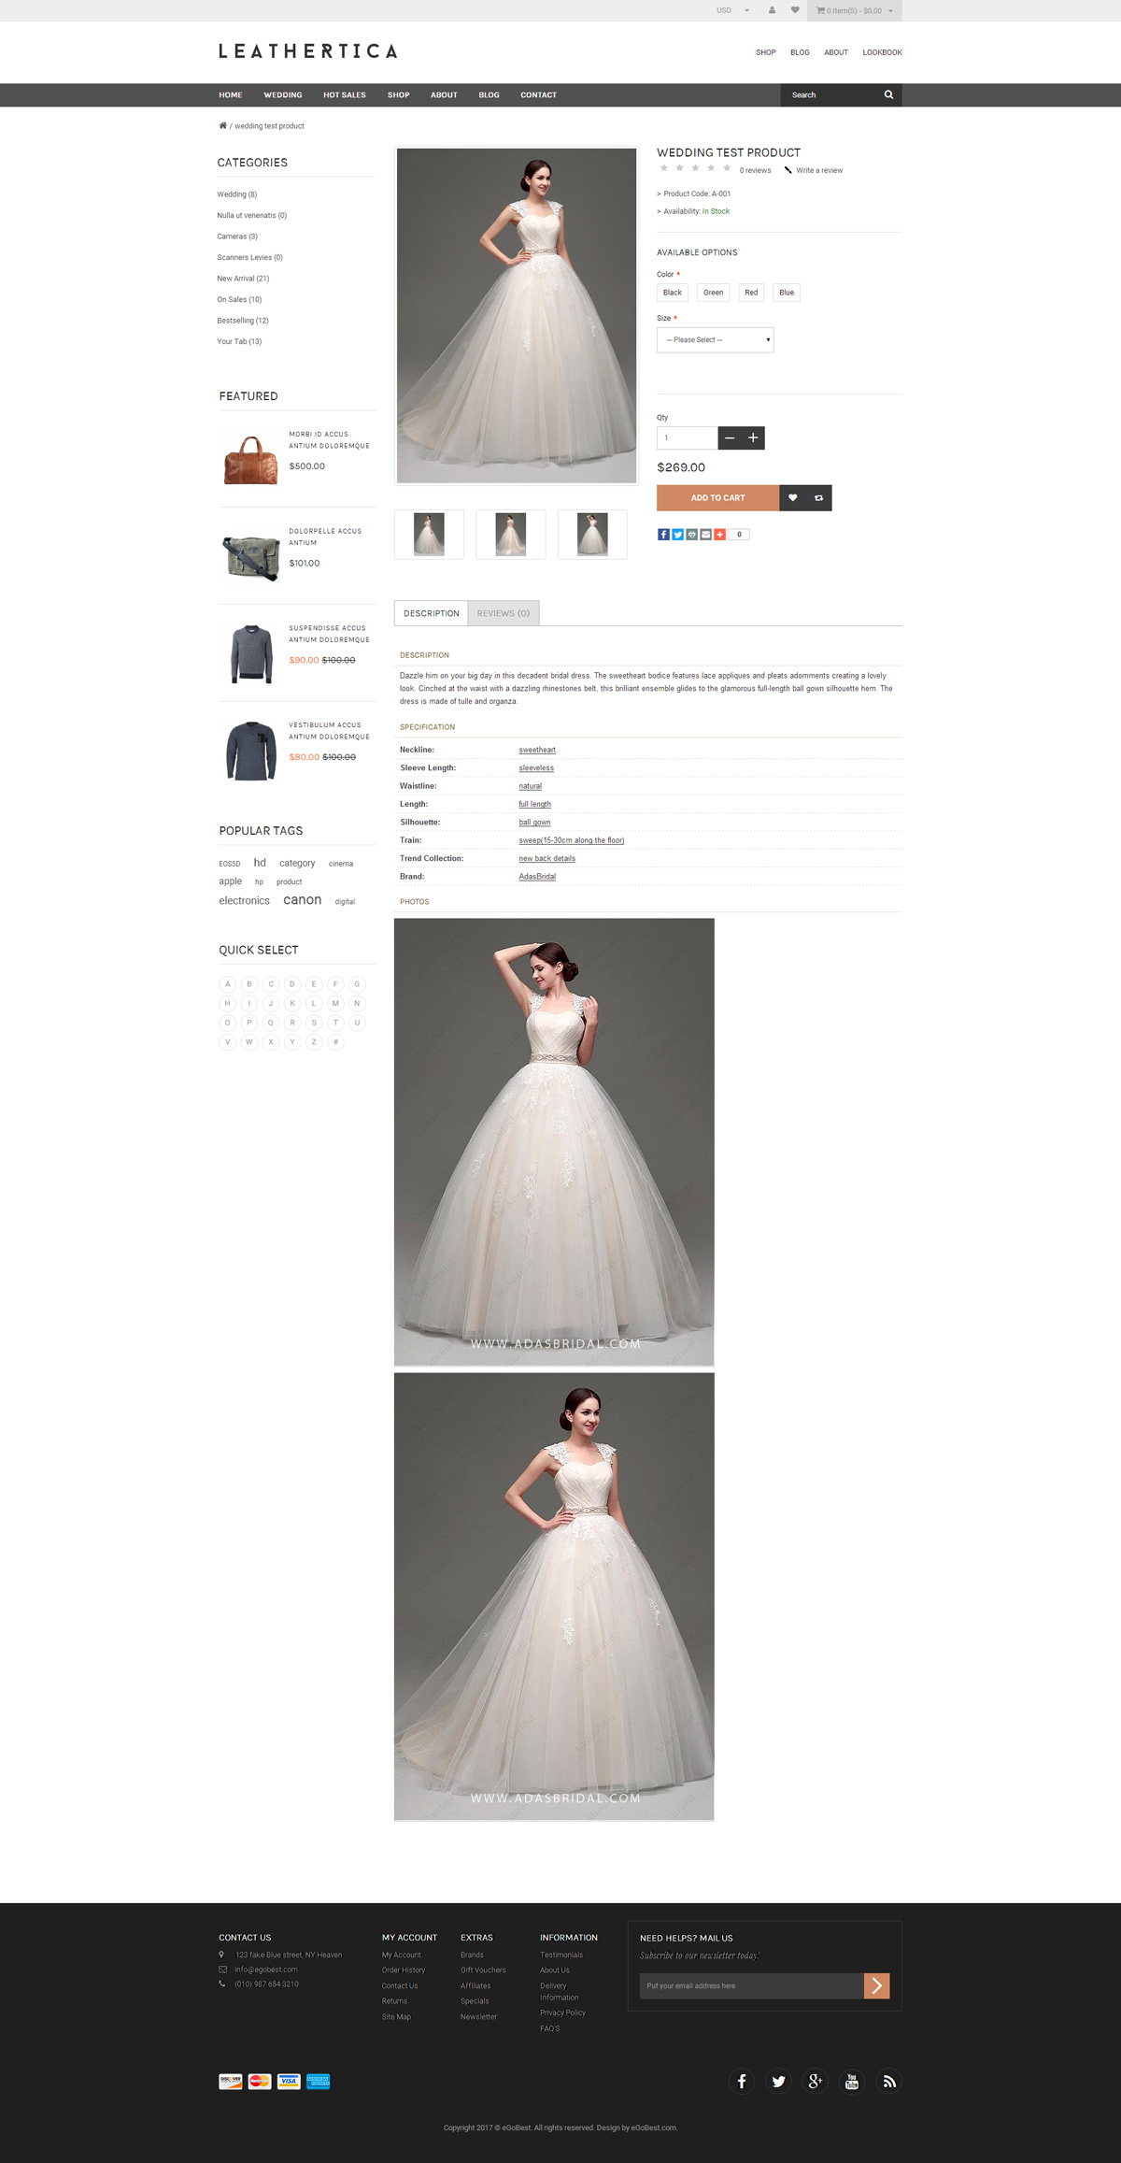Switch to the Reviews (0) tab
1121x2163 pixels.
pyautogui.click(x=503, y=613)
